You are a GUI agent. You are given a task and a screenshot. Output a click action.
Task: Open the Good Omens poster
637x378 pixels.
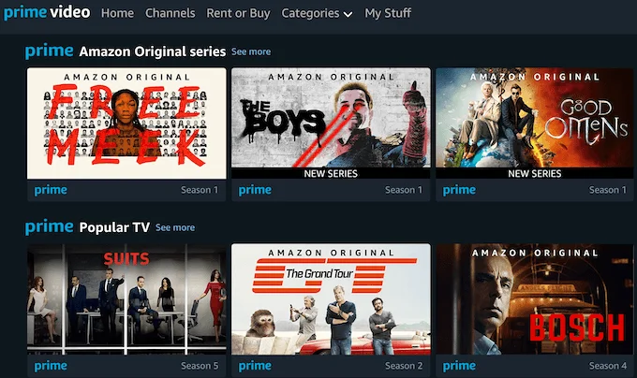(535, 124)
